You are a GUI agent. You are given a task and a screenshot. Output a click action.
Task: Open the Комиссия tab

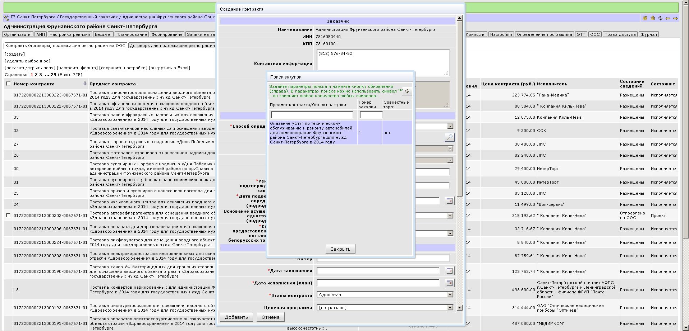(x=476, y=34)
